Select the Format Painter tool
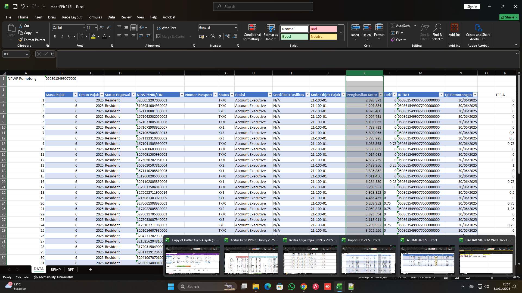Screen dimensions: 522x293 click(32, 40)
